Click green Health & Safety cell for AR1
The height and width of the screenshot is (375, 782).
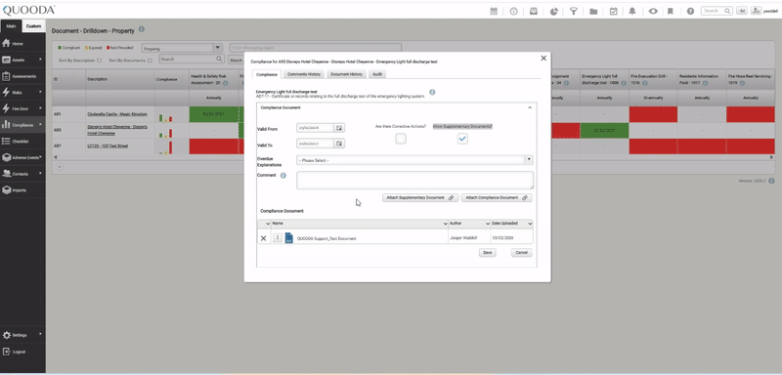(213, 114)
